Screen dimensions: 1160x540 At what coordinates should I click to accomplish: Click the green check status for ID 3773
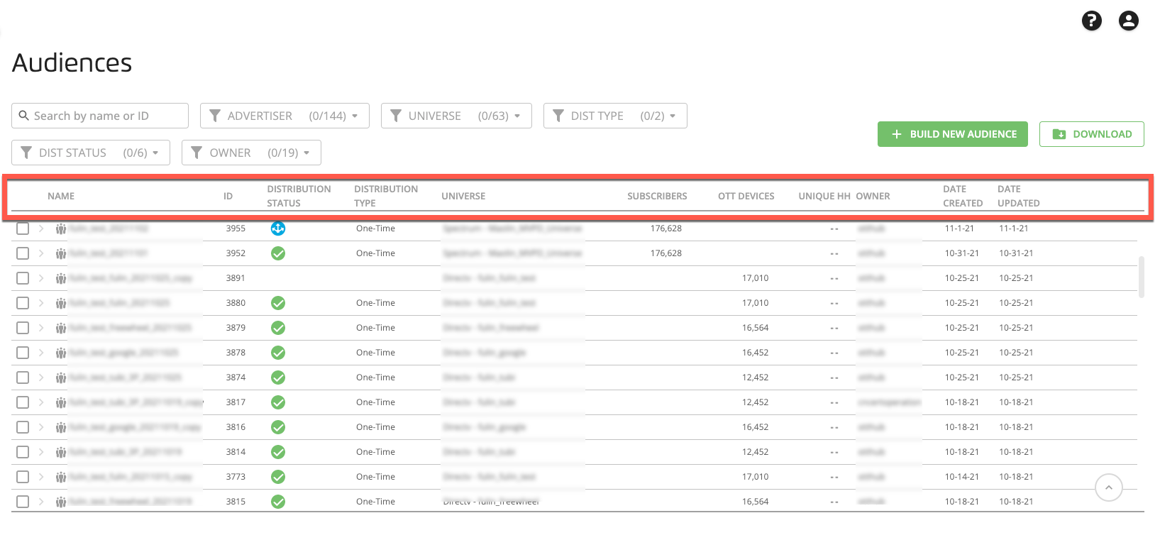[278, 477]
